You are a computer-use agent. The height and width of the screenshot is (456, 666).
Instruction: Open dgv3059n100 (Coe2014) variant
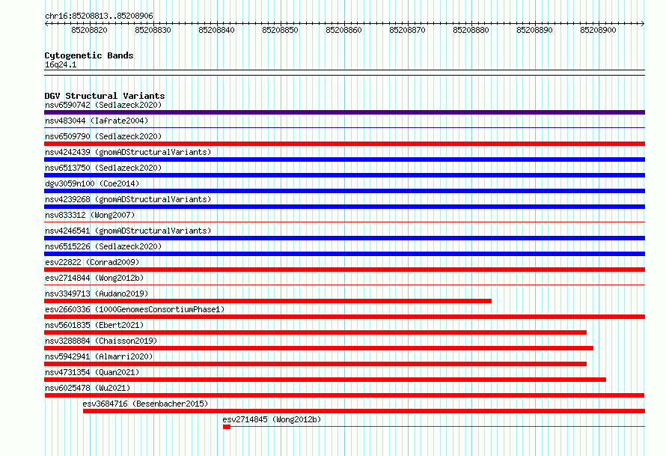coord(92,183)
